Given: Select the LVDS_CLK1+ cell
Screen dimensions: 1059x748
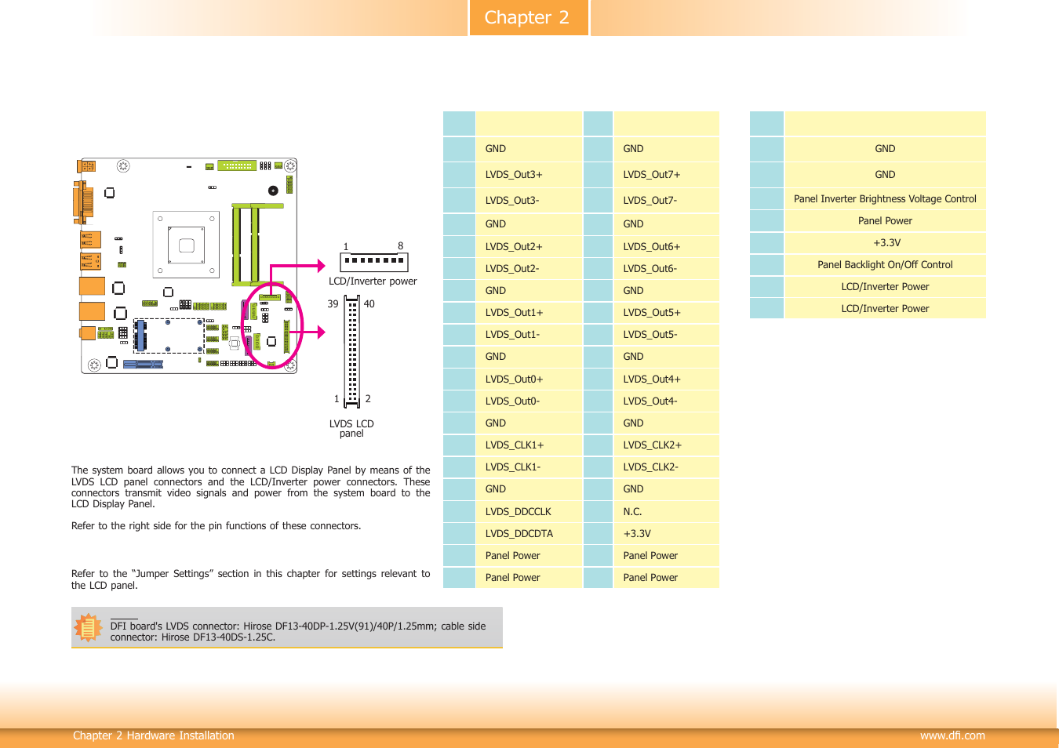Looking at the screenshot, I should [529, 445].
